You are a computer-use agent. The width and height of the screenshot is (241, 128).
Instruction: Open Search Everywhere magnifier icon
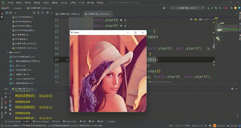[231, 8]
